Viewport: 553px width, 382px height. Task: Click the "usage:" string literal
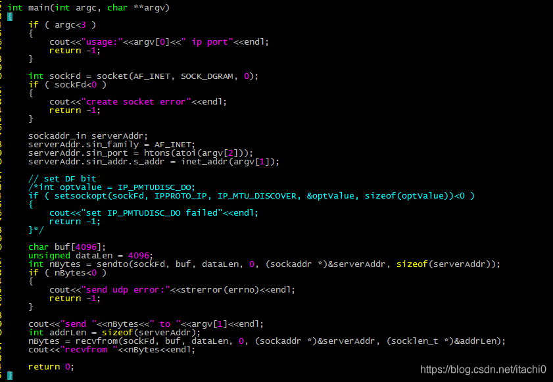103,42
